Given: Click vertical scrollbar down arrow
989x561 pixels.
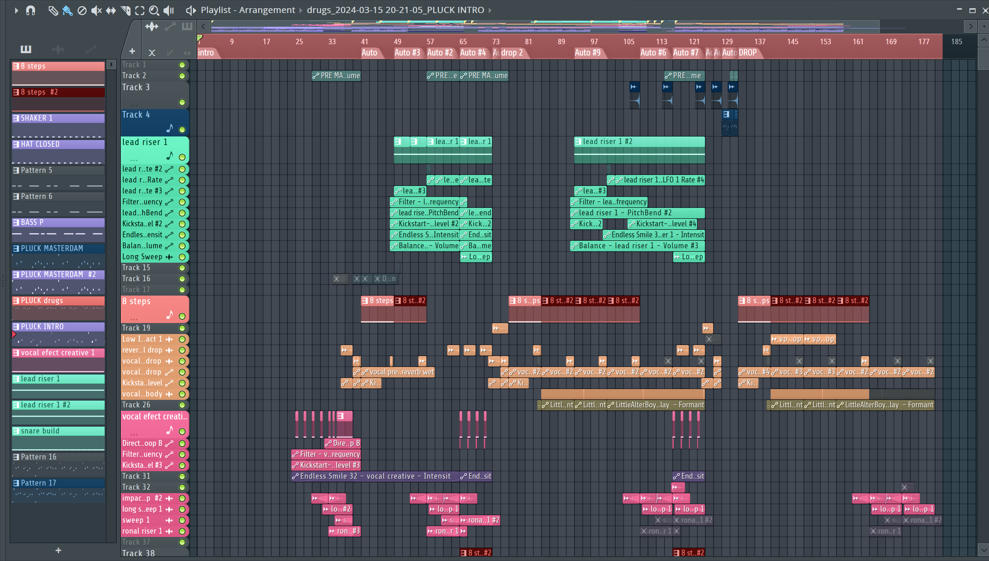Looking at the screenshot, I should 984,550.
